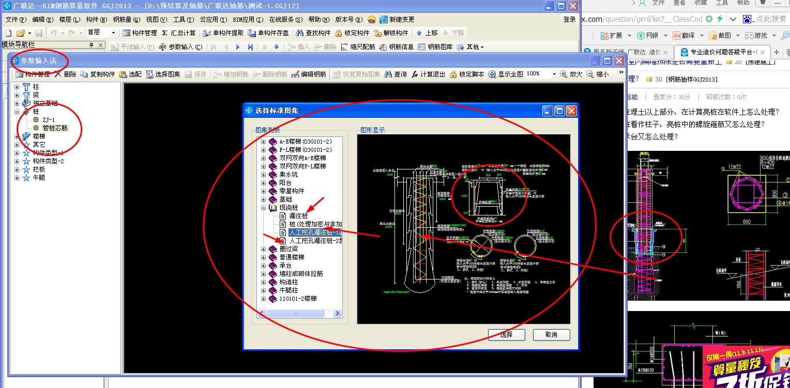Open the 在线服务(S) menu
The height and width of the screenshot is (388, 790).
[x=286, y=20]
